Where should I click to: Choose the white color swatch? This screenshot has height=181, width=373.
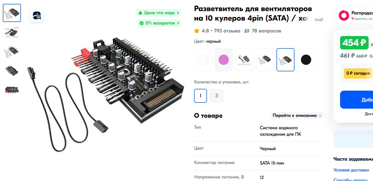(x=203, y=60)
